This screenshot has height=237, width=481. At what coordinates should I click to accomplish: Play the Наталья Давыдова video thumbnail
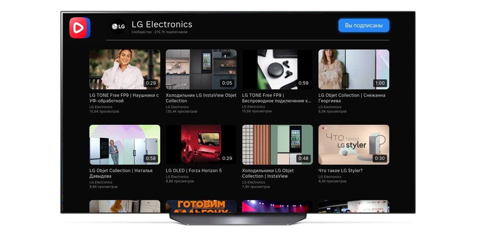125,145
